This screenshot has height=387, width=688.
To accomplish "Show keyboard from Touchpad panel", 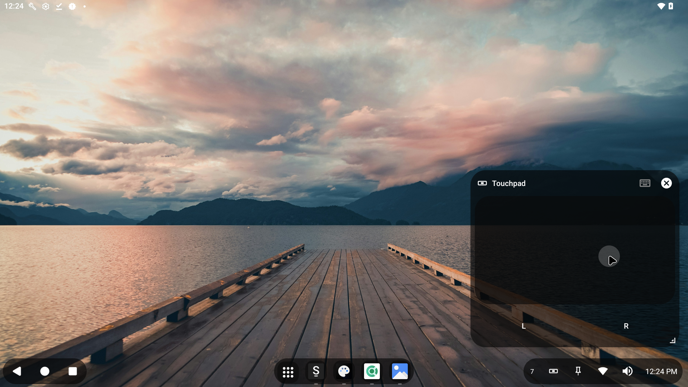I will coord(645,183).
